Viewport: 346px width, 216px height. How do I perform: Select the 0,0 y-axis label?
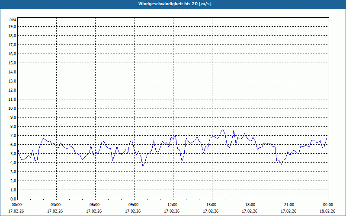tap(13, 199)
